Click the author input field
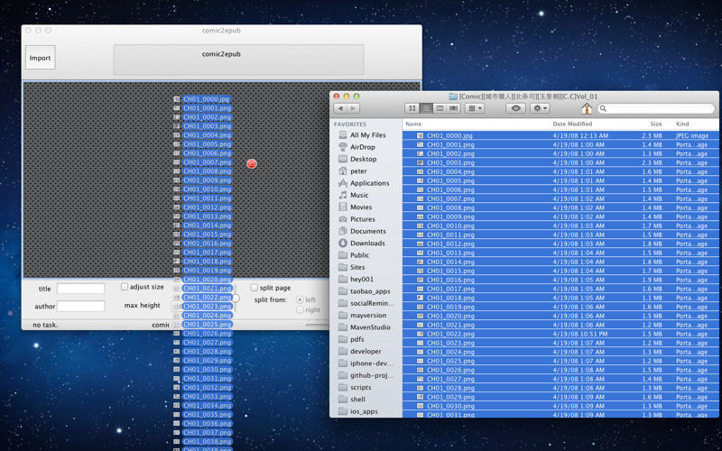Screen dimensions: 722x451 coord(80,306)
